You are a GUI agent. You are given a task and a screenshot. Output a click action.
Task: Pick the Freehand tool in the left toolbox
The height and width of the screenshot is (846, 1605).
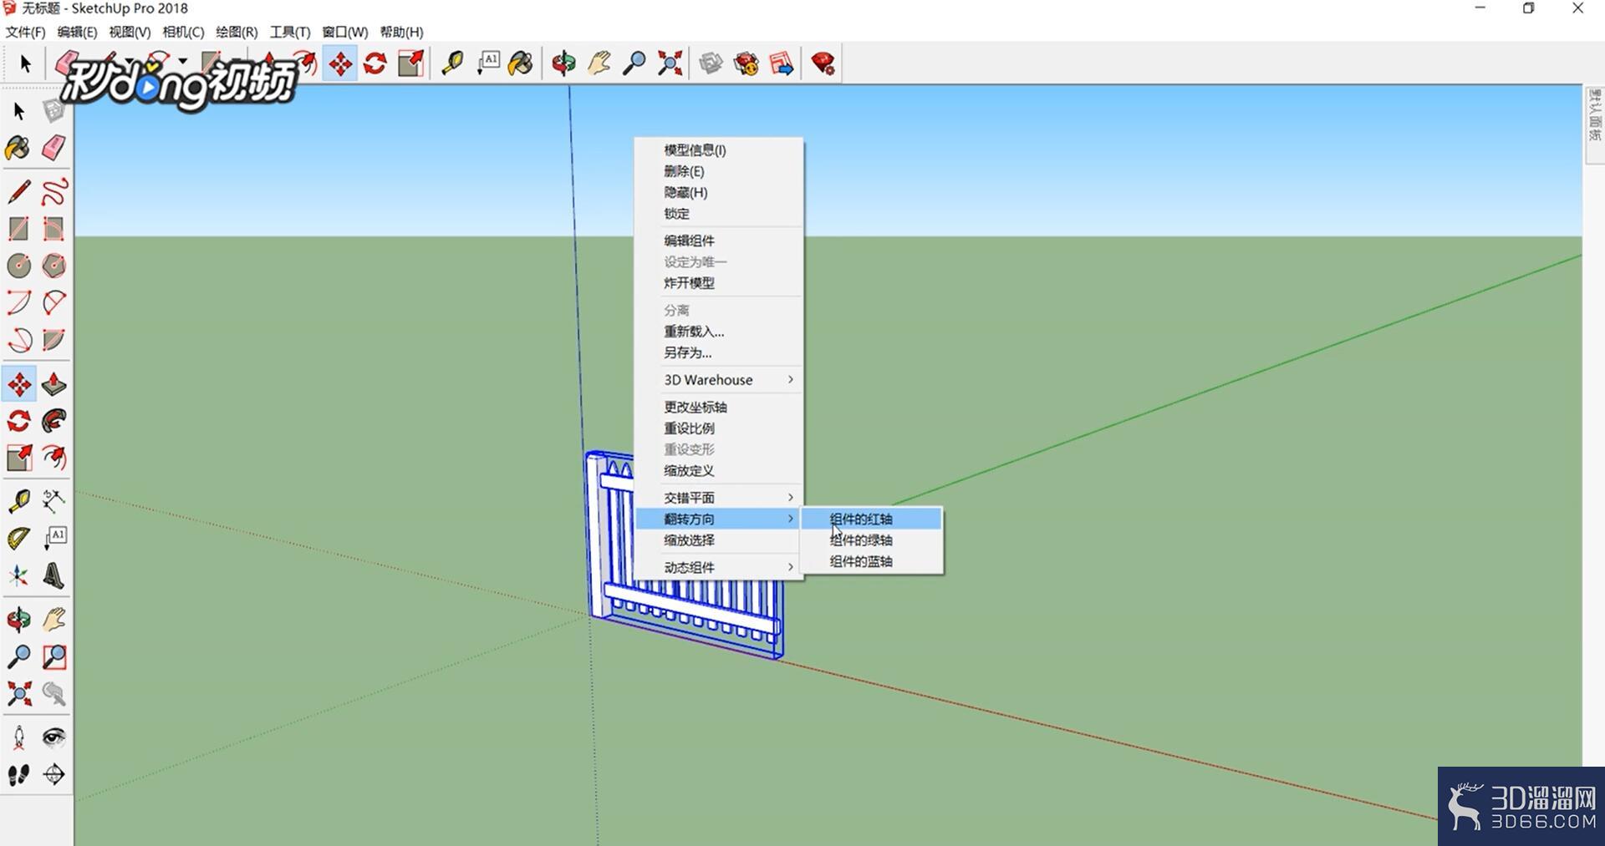tap(53, 192)
